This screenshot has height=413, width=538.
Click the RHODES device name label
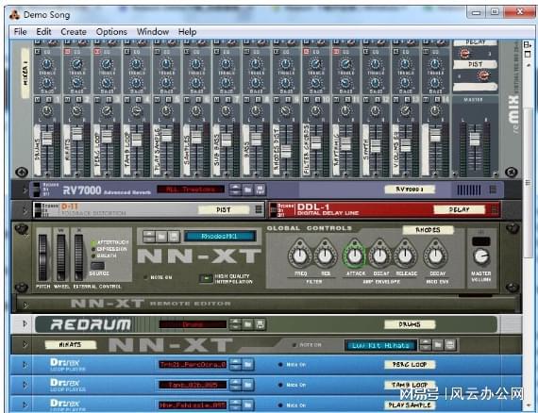coord(428,230)
